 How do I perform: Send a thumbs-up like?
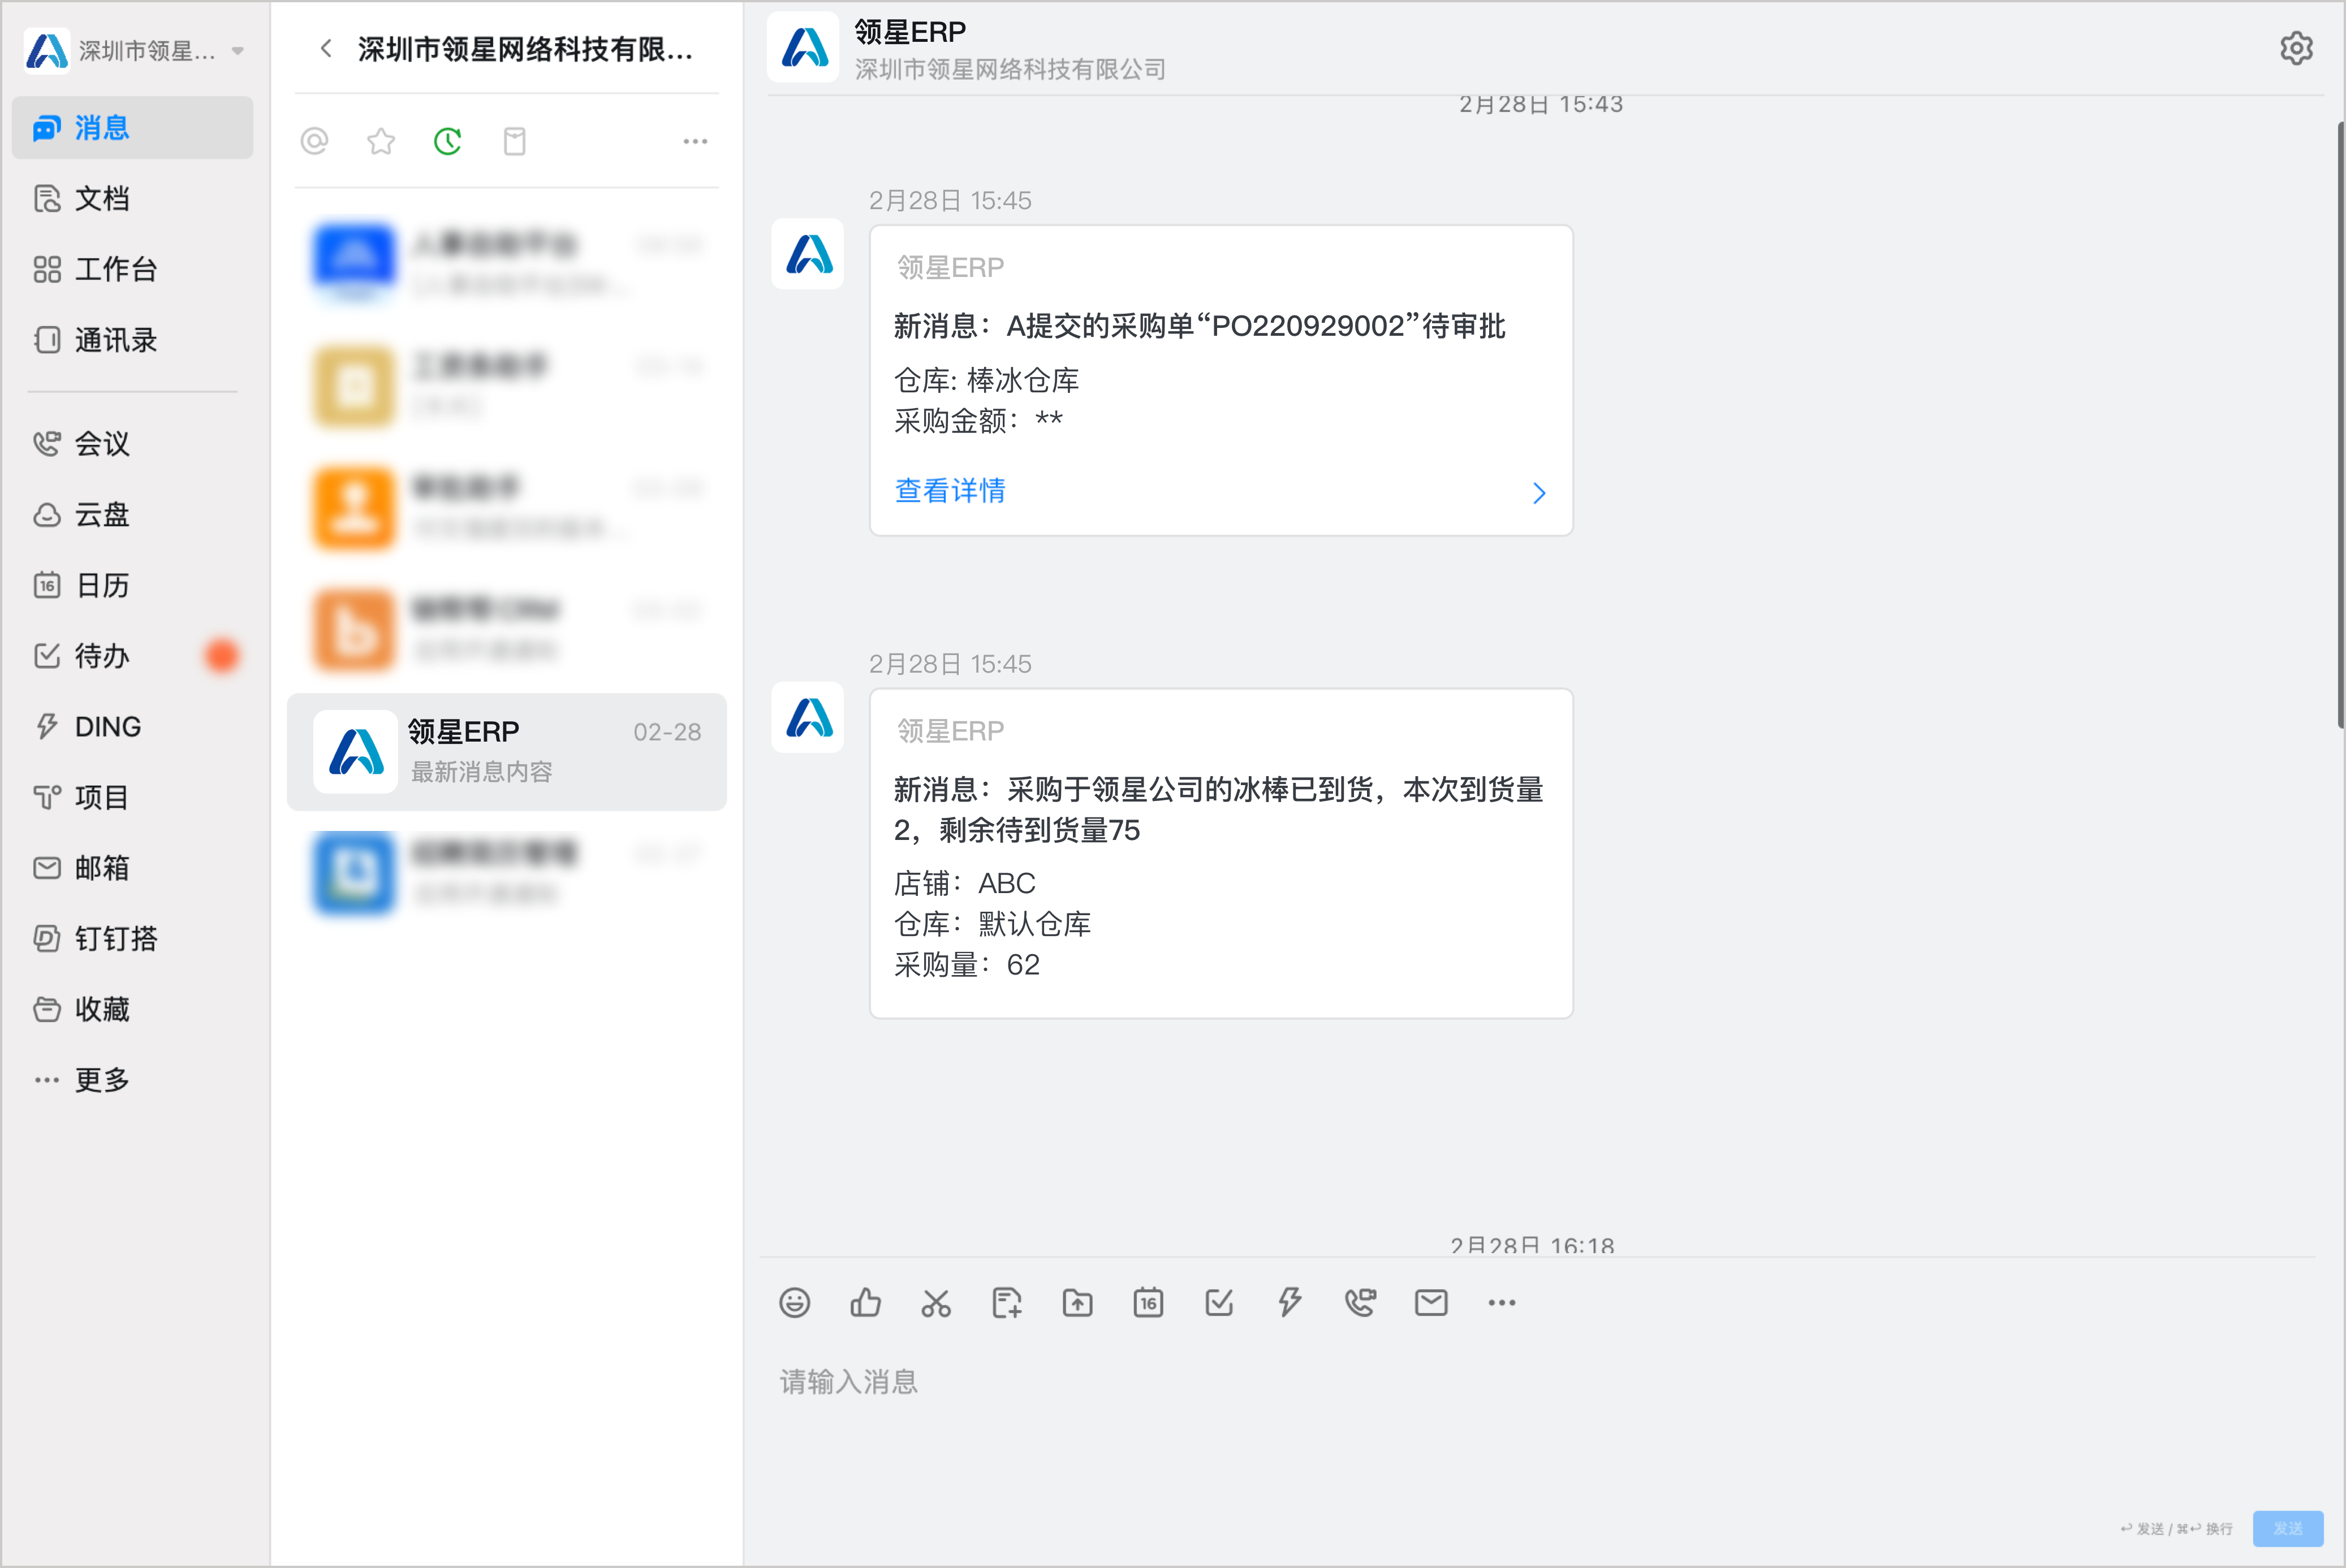(x=865, y=1303)
